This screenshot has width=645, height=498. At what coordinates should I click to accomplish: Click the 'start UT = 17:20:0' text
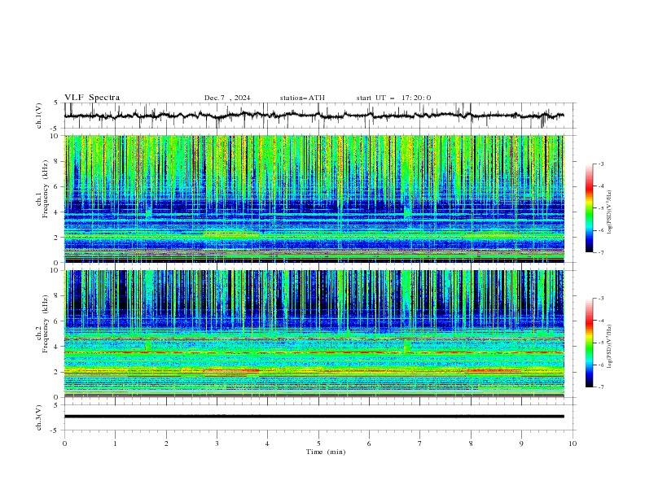click(x=393, y=98)
